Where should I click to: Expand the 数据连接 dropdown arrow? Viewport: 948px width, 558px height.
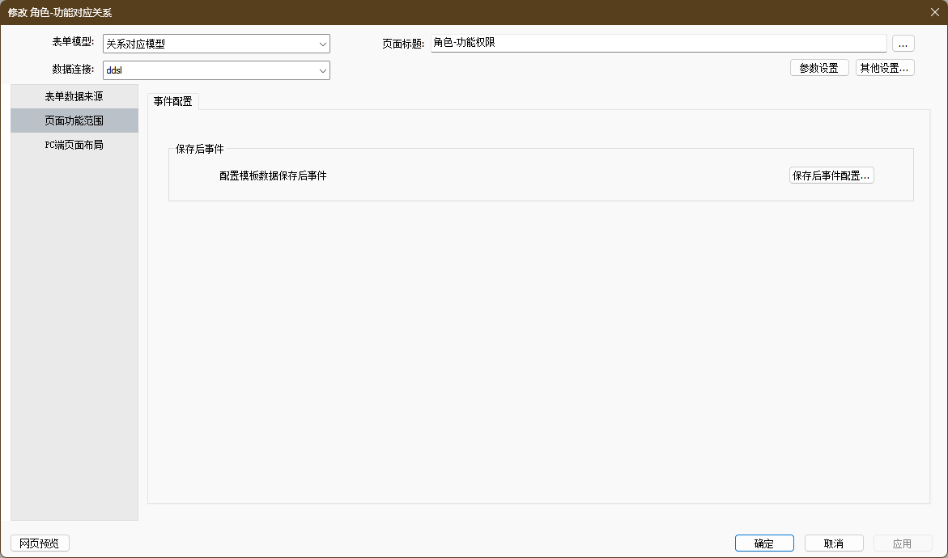click(323, 70)
